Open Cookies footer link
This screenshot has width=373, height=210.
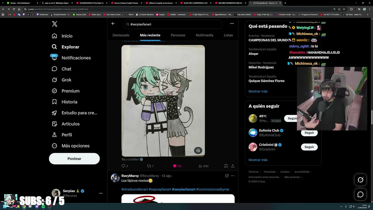285,172
